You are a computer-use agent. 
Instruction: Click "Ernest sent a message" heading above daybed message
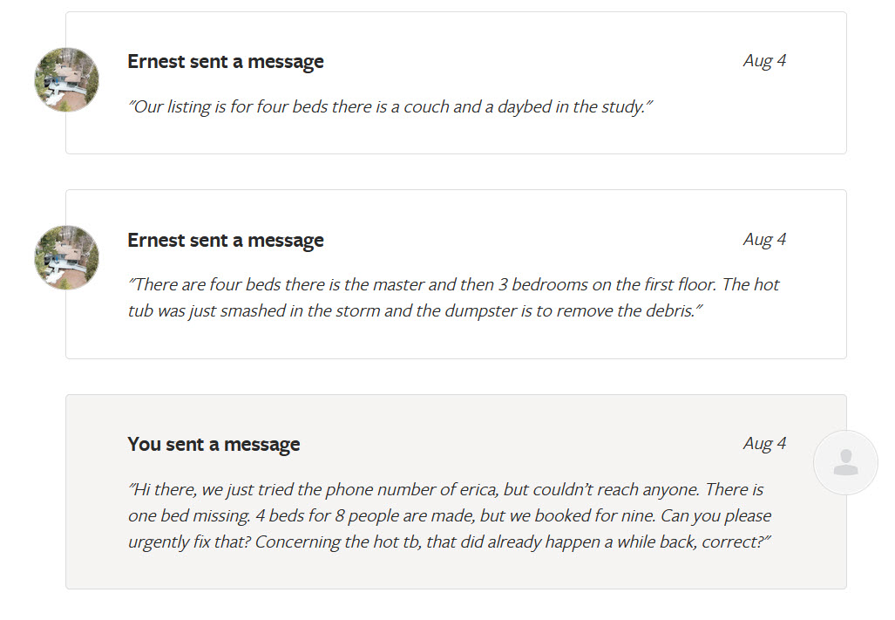click(225, 62)
